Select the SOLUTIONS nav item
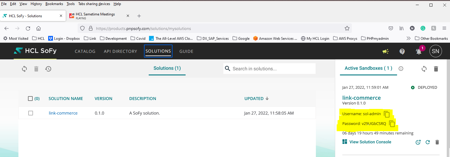Screen dimensions: 450x157 (158, 51)
